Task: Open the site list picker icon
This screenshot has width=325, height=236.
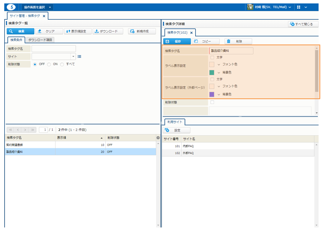Action: coord(80,56)
